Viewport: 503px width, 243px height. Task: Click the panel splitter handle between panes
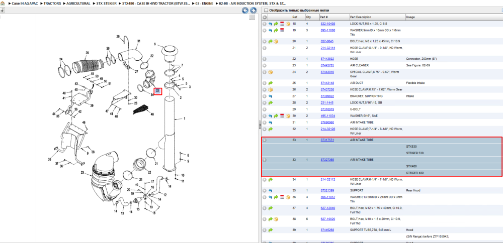(x=260, y=125)
